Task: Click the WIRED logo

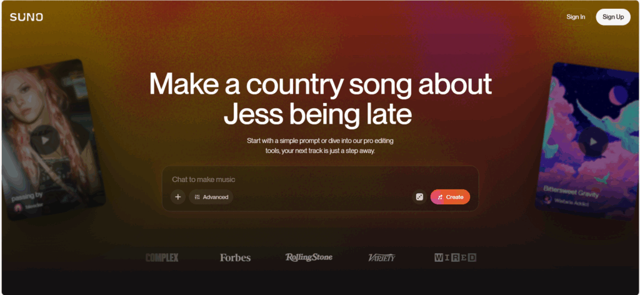Action: [455, 257]
